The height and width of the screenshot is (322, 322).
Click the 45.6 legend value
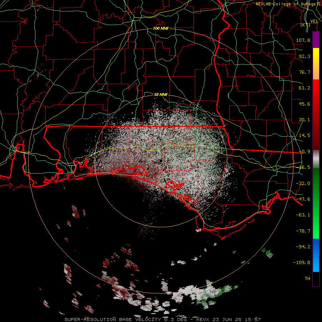coord(304,104)
